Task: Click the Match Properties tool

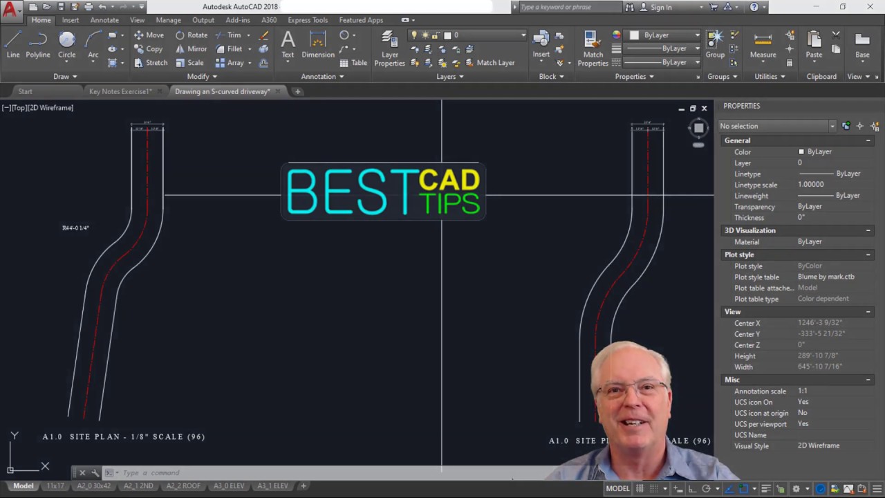Action: pos(593,48)
